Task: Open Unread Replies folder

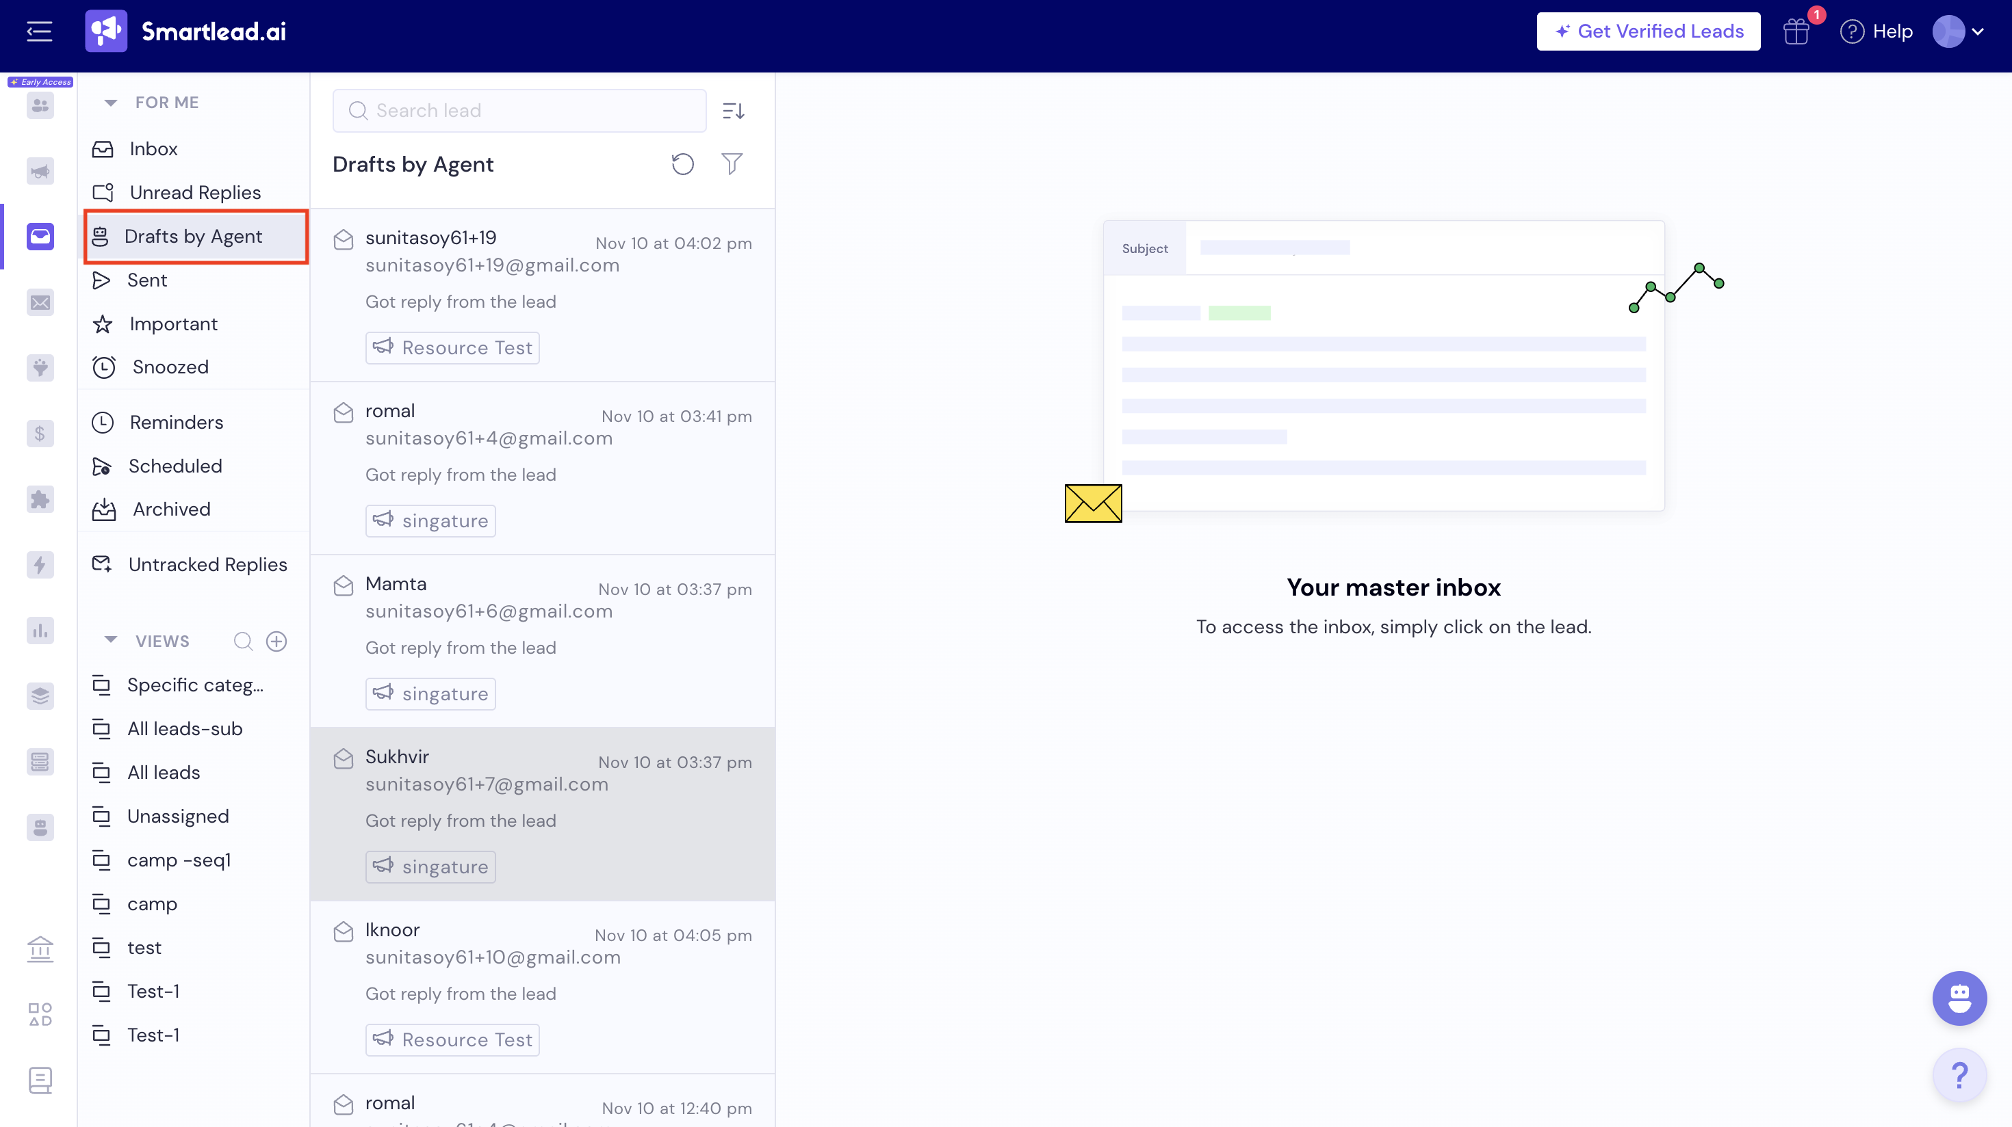Action: tap(194, 192)
